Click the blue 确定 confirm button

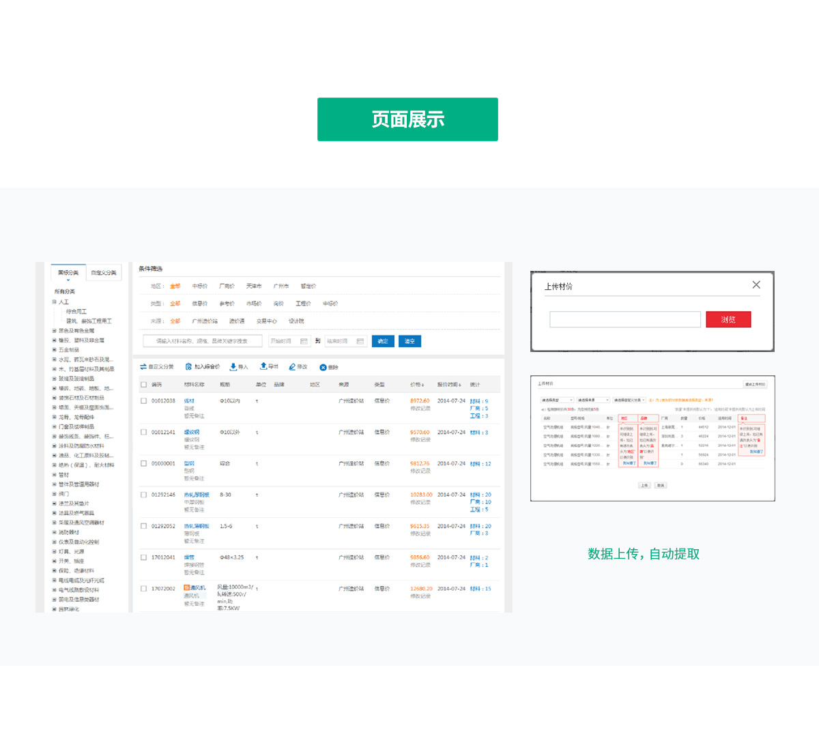(x=383, y=341)
